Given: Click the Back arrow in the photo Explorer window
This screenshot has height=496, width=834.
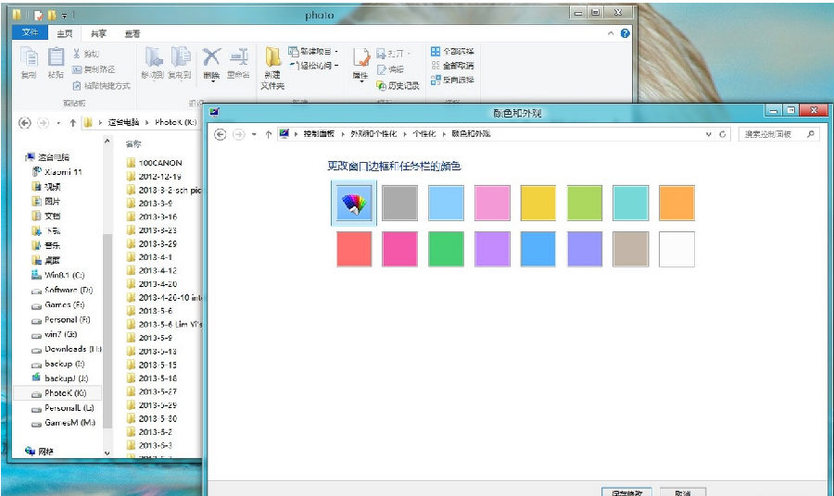Looking at the screenshot, I should 24,123.
